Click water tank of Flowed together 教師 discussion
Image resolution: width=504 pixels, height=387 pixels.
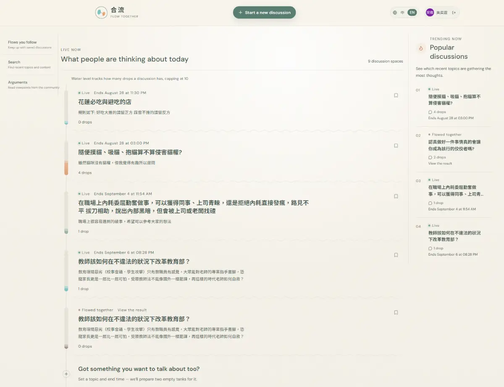coord(66,328)
